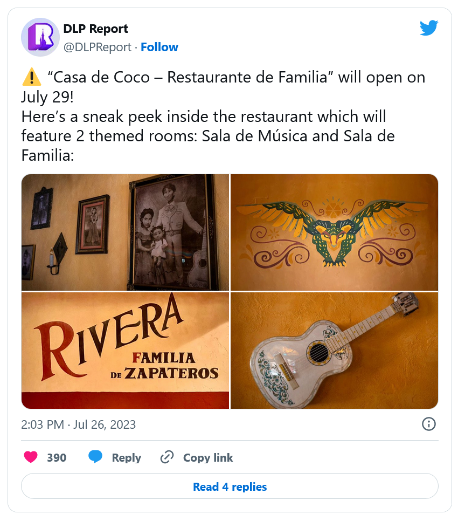458x521 pixels.
Task: Click the 390 likes count
Action: tap(57, 458)
